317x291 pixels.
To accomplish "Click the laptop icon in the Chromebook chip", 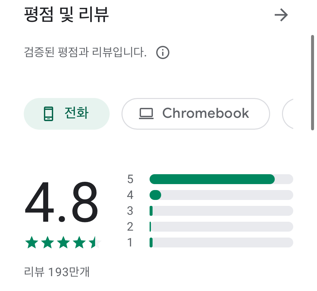I will click(x=146, y=114).
